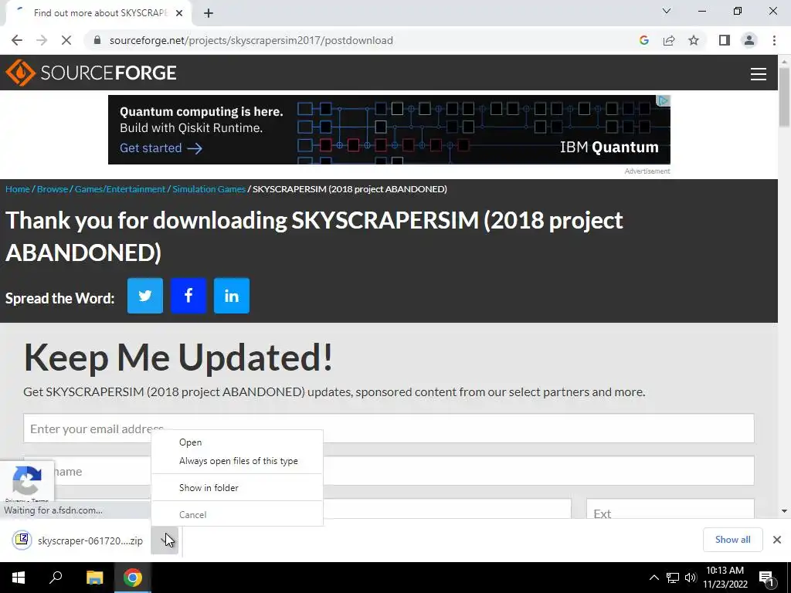Click the Google icon in address bar

643,40
